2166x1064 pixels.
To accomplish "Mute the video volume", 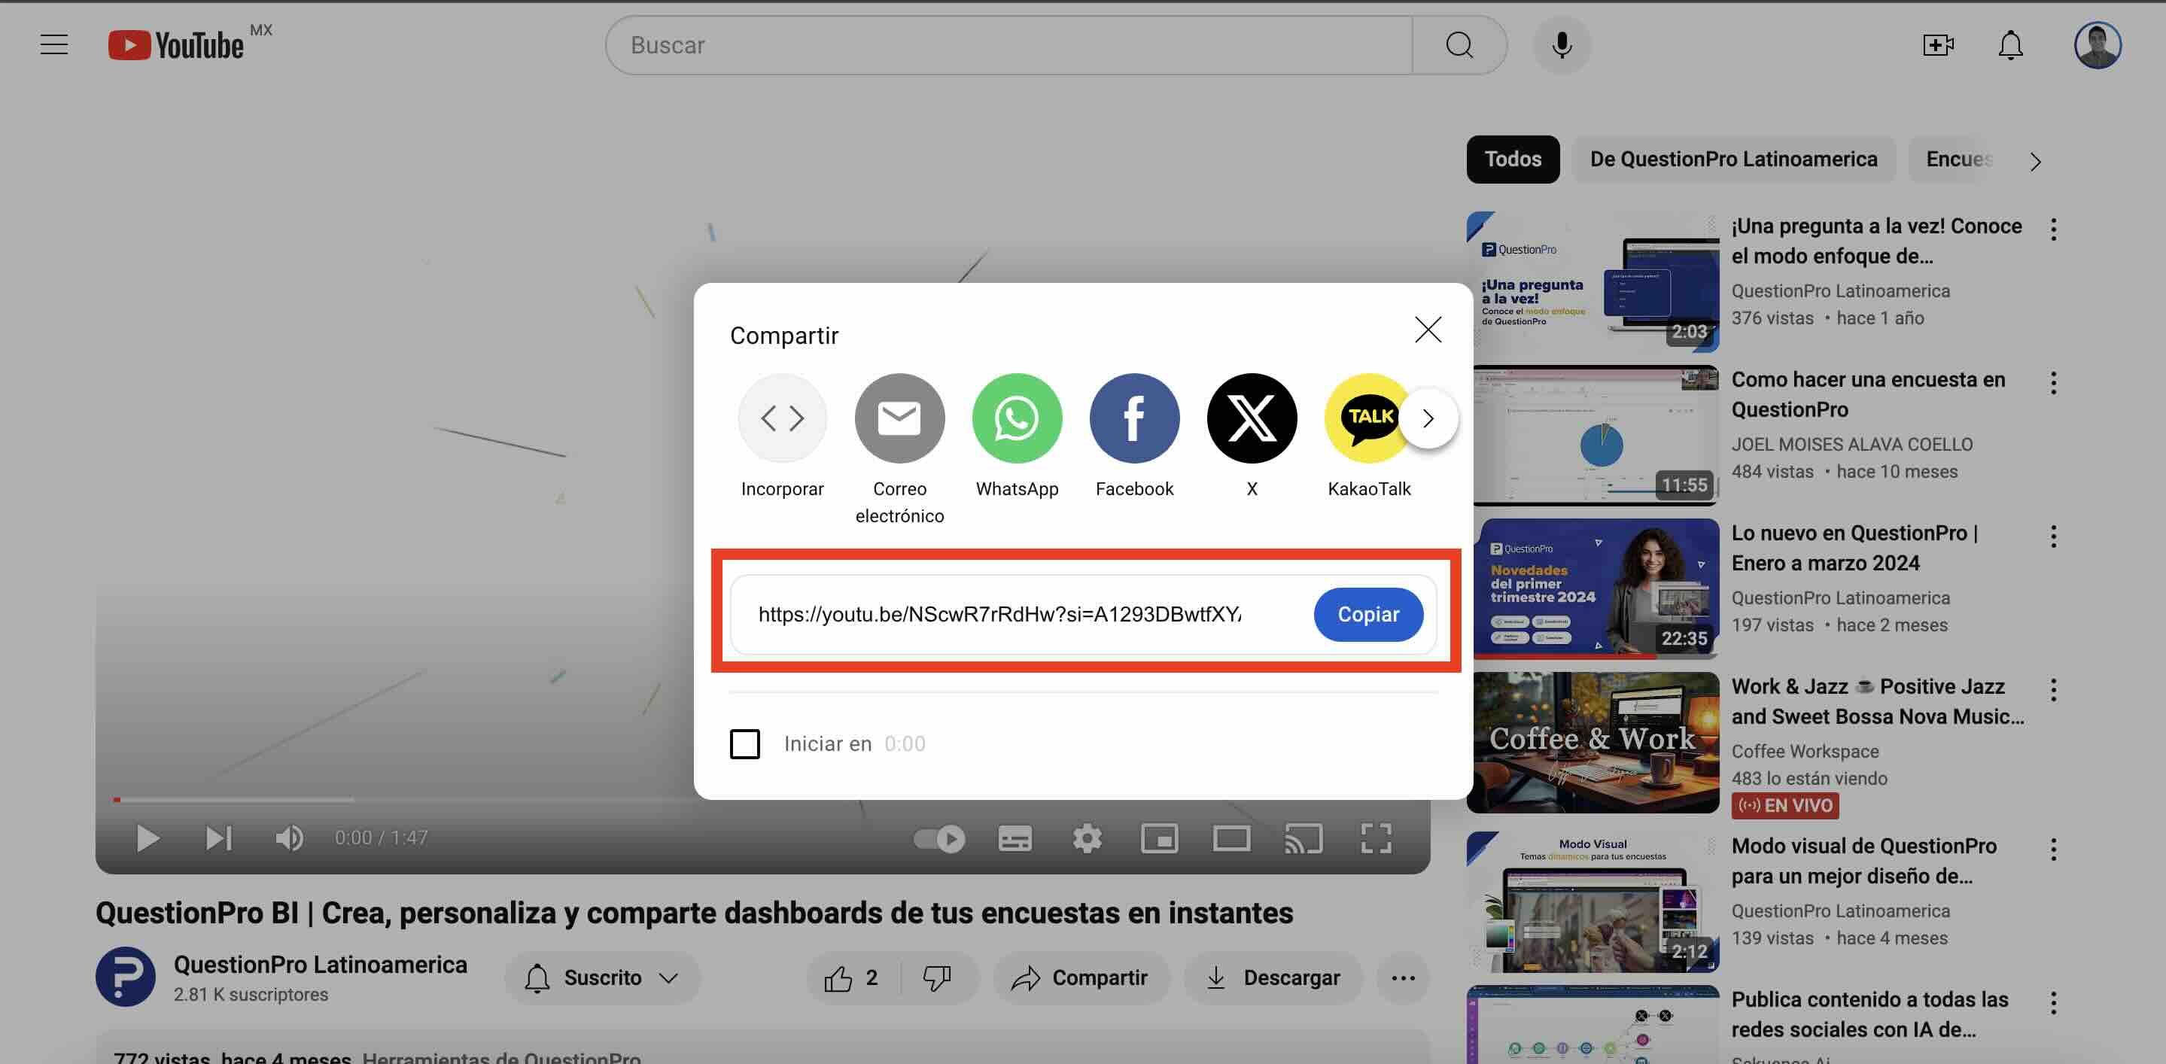I will [x=290, y=838].
